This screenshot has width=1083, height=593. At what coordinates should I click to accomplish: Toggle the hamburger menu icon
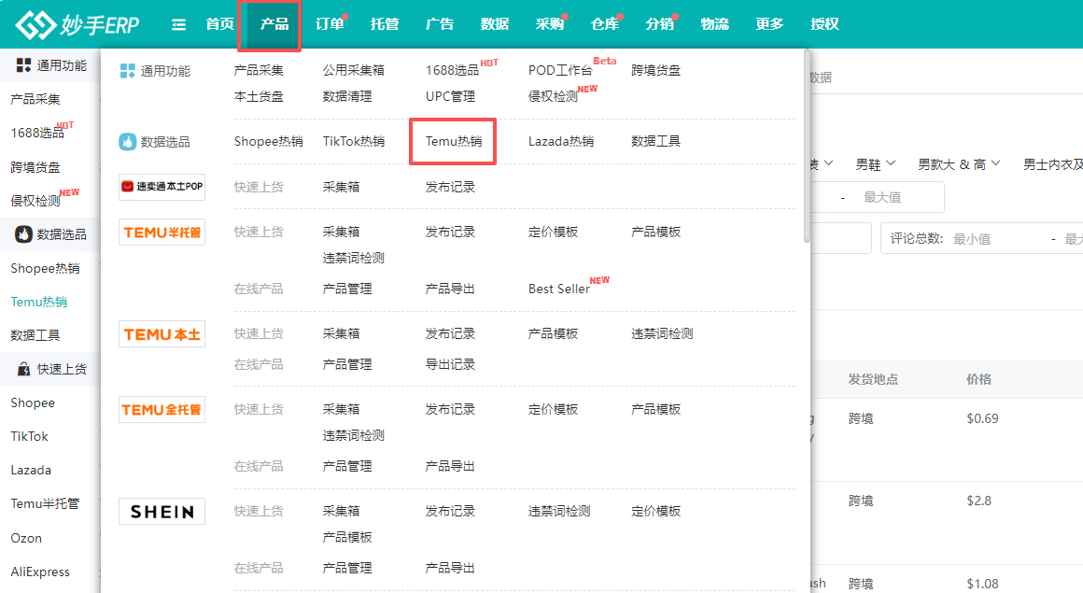pyautogui.click(x=179, y=25)
